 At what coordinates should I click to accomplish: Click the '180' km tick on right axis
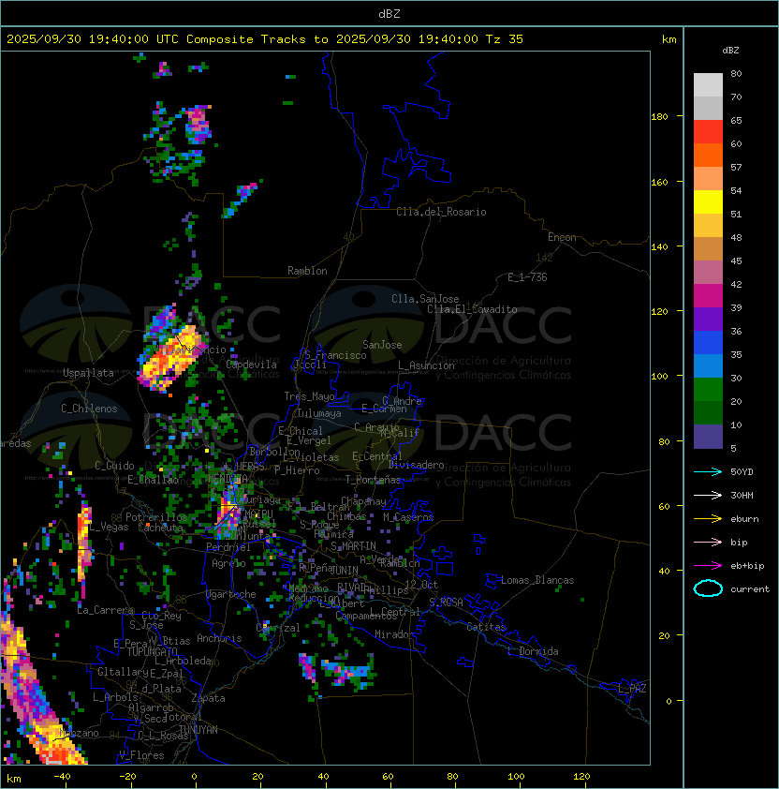tap(659, 116)
